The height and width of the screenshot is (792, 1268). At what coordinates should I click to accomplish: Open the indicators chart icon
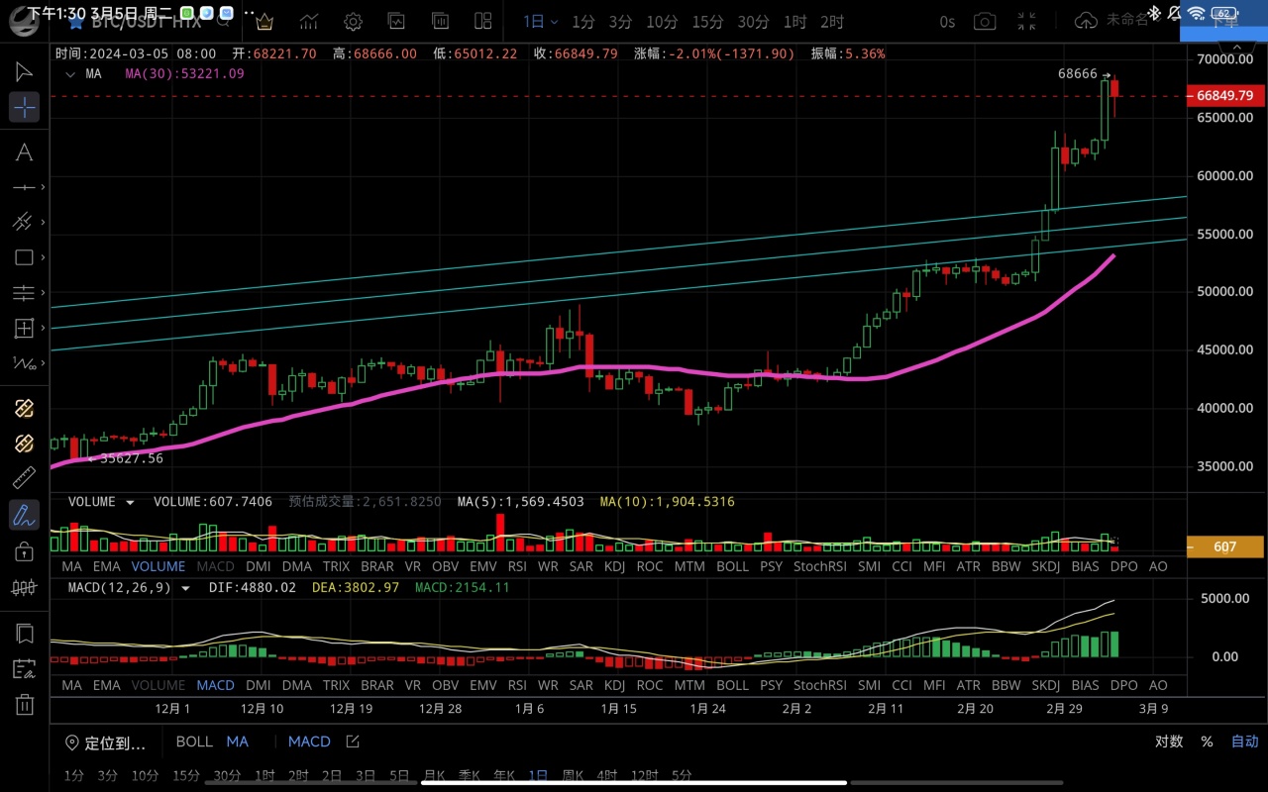point(309,22)
